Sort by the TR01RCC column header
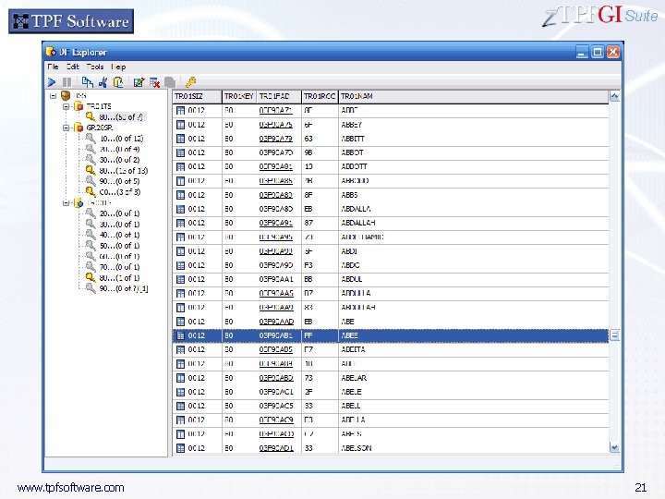Image resolution: width=665 pixels, height=499 pixels. (320, 97)
